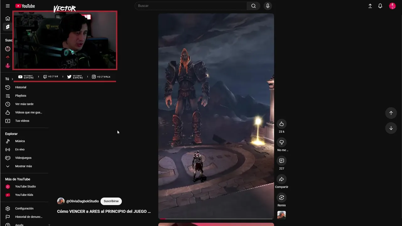Screen dimensions: 402x226
Task: Go to next Short with down arrow
Action: pyautogui.click(x=391, y=128)
